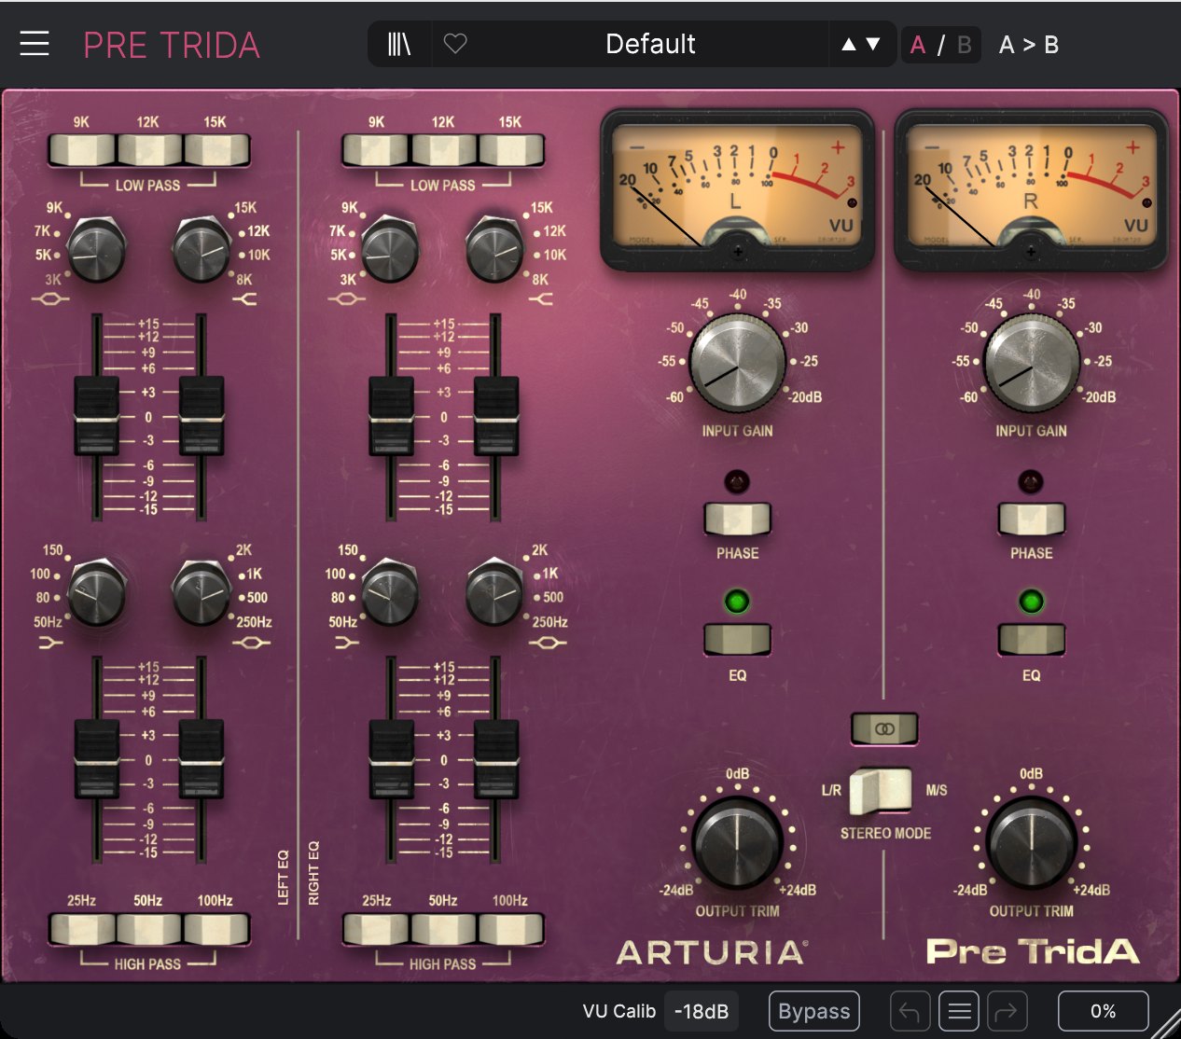Open the Default preset name dropdown

650,44
